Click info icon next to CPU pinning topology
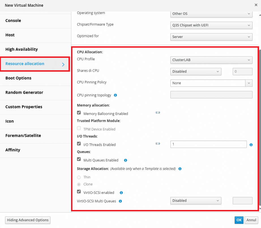This screenshot has height=228, width=261. [x=115, y=95]
